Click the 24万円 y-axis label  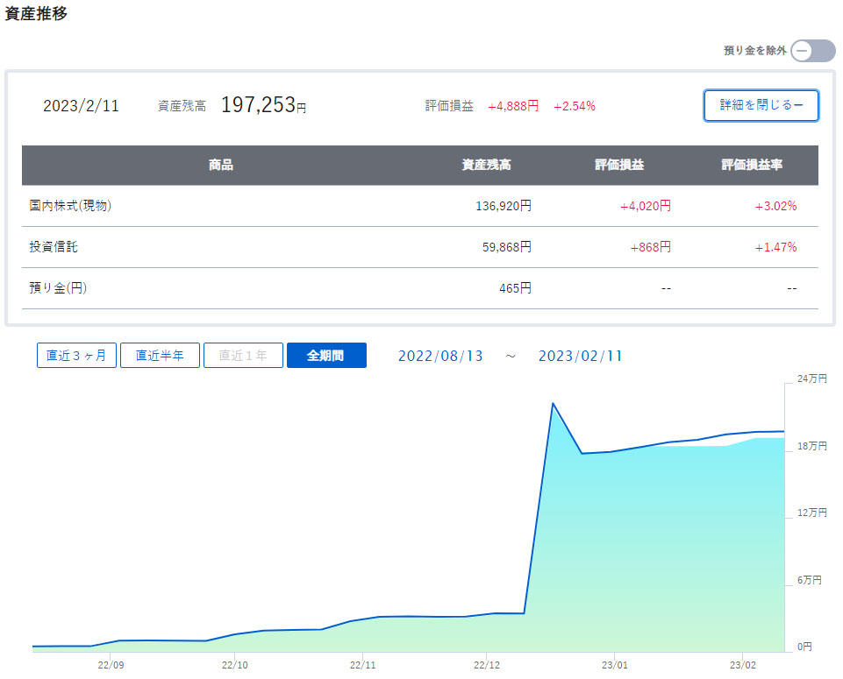point(811,378)
